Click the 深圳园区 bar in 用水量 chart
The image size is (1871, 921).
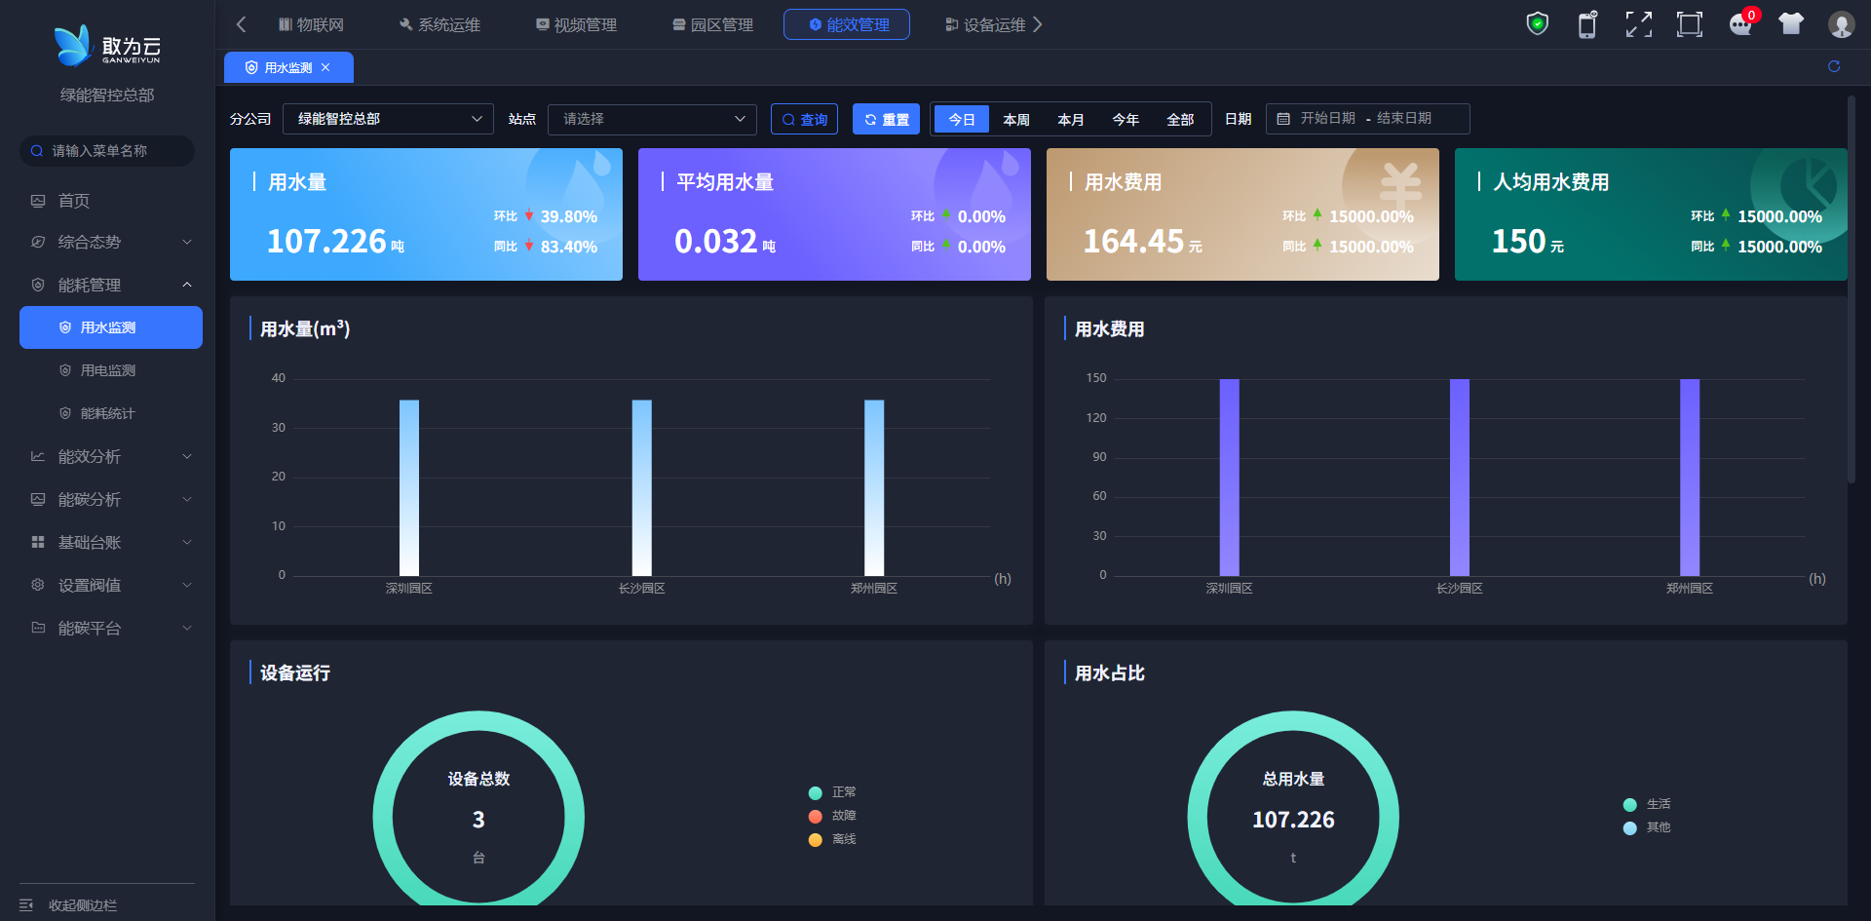pyautogui.click(x=409, y=487)
